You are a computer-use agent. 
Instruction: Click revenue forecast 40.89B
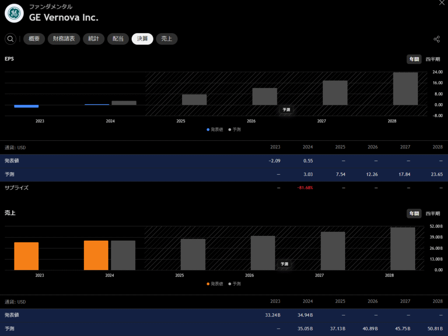point(370,329)
